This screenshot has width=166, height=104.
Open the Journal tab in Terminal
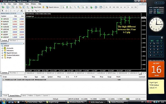coord(45,95)
